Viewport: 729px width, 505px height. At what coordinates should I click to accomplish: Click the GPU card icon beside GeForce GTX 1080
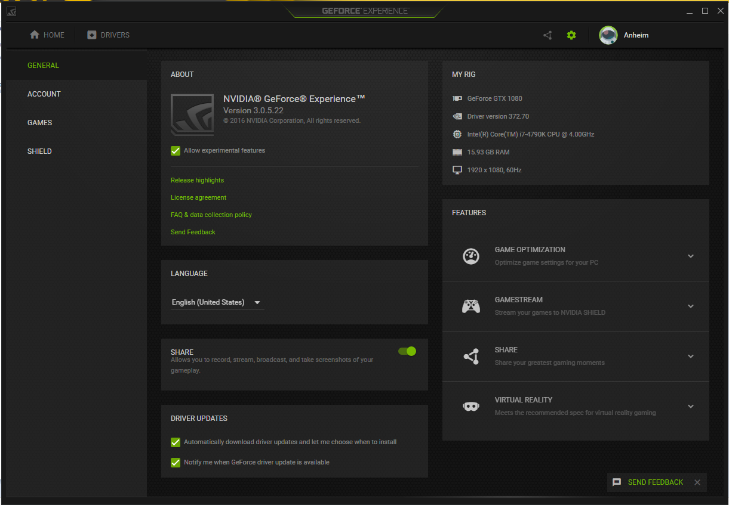tap(457, 98)
